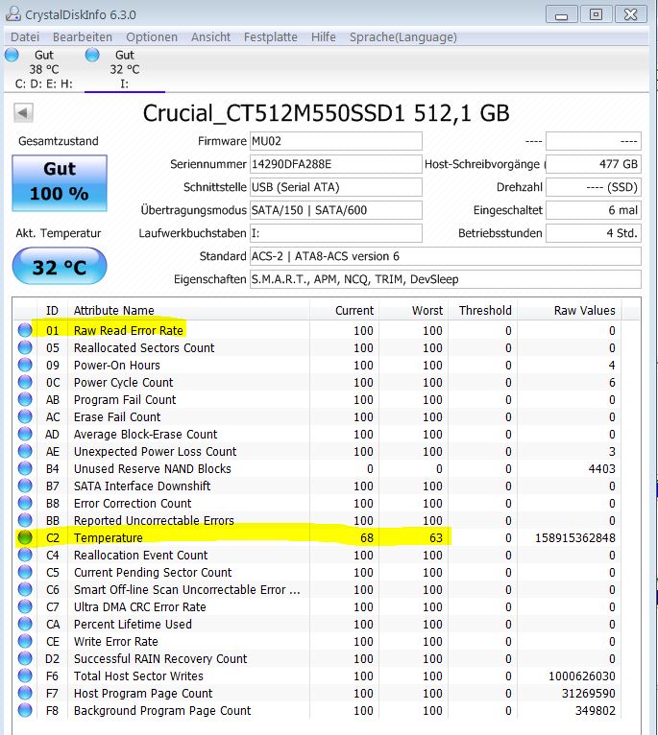Image resolution: width=658 pixels, height=735 pixels.
Task: Click status orb for Reallocated Sectors Count
Action: tap(25, 347)
